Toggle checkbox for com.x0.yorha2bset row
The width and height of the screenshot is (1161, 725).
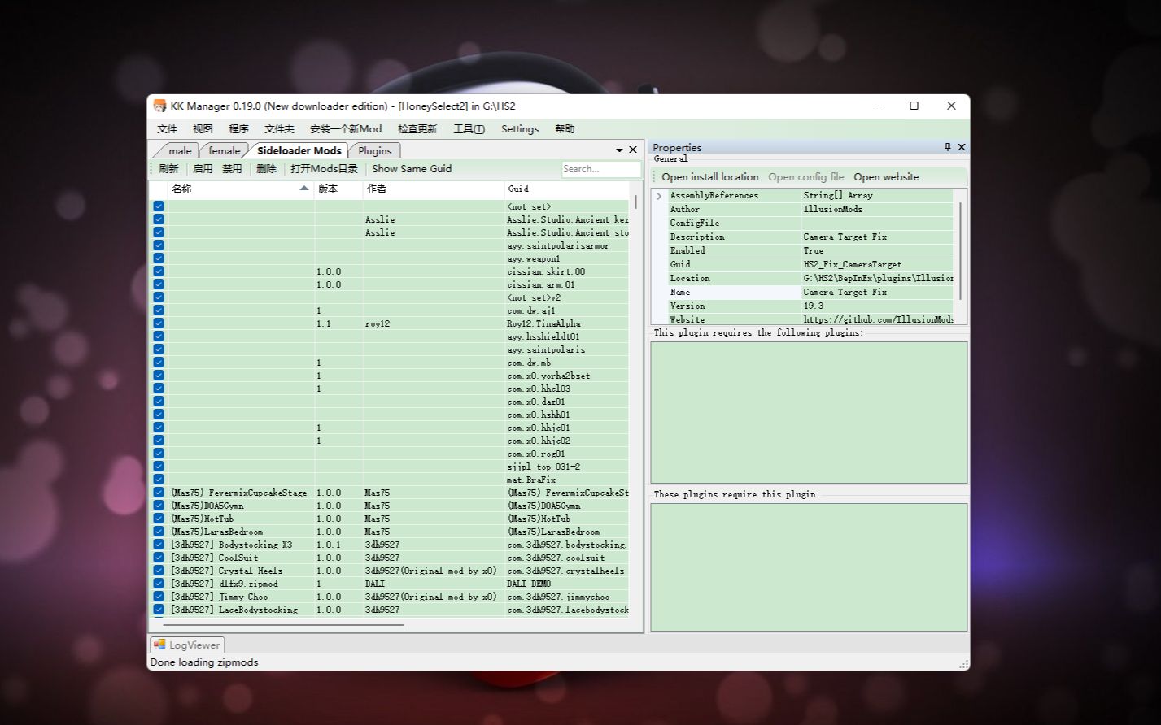pos(159,376)
